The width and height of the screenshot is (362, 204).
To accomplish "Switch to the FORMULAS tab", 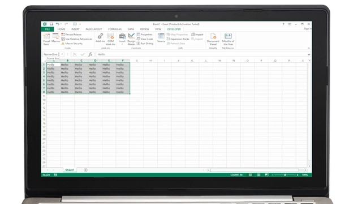I will [115, 29].
